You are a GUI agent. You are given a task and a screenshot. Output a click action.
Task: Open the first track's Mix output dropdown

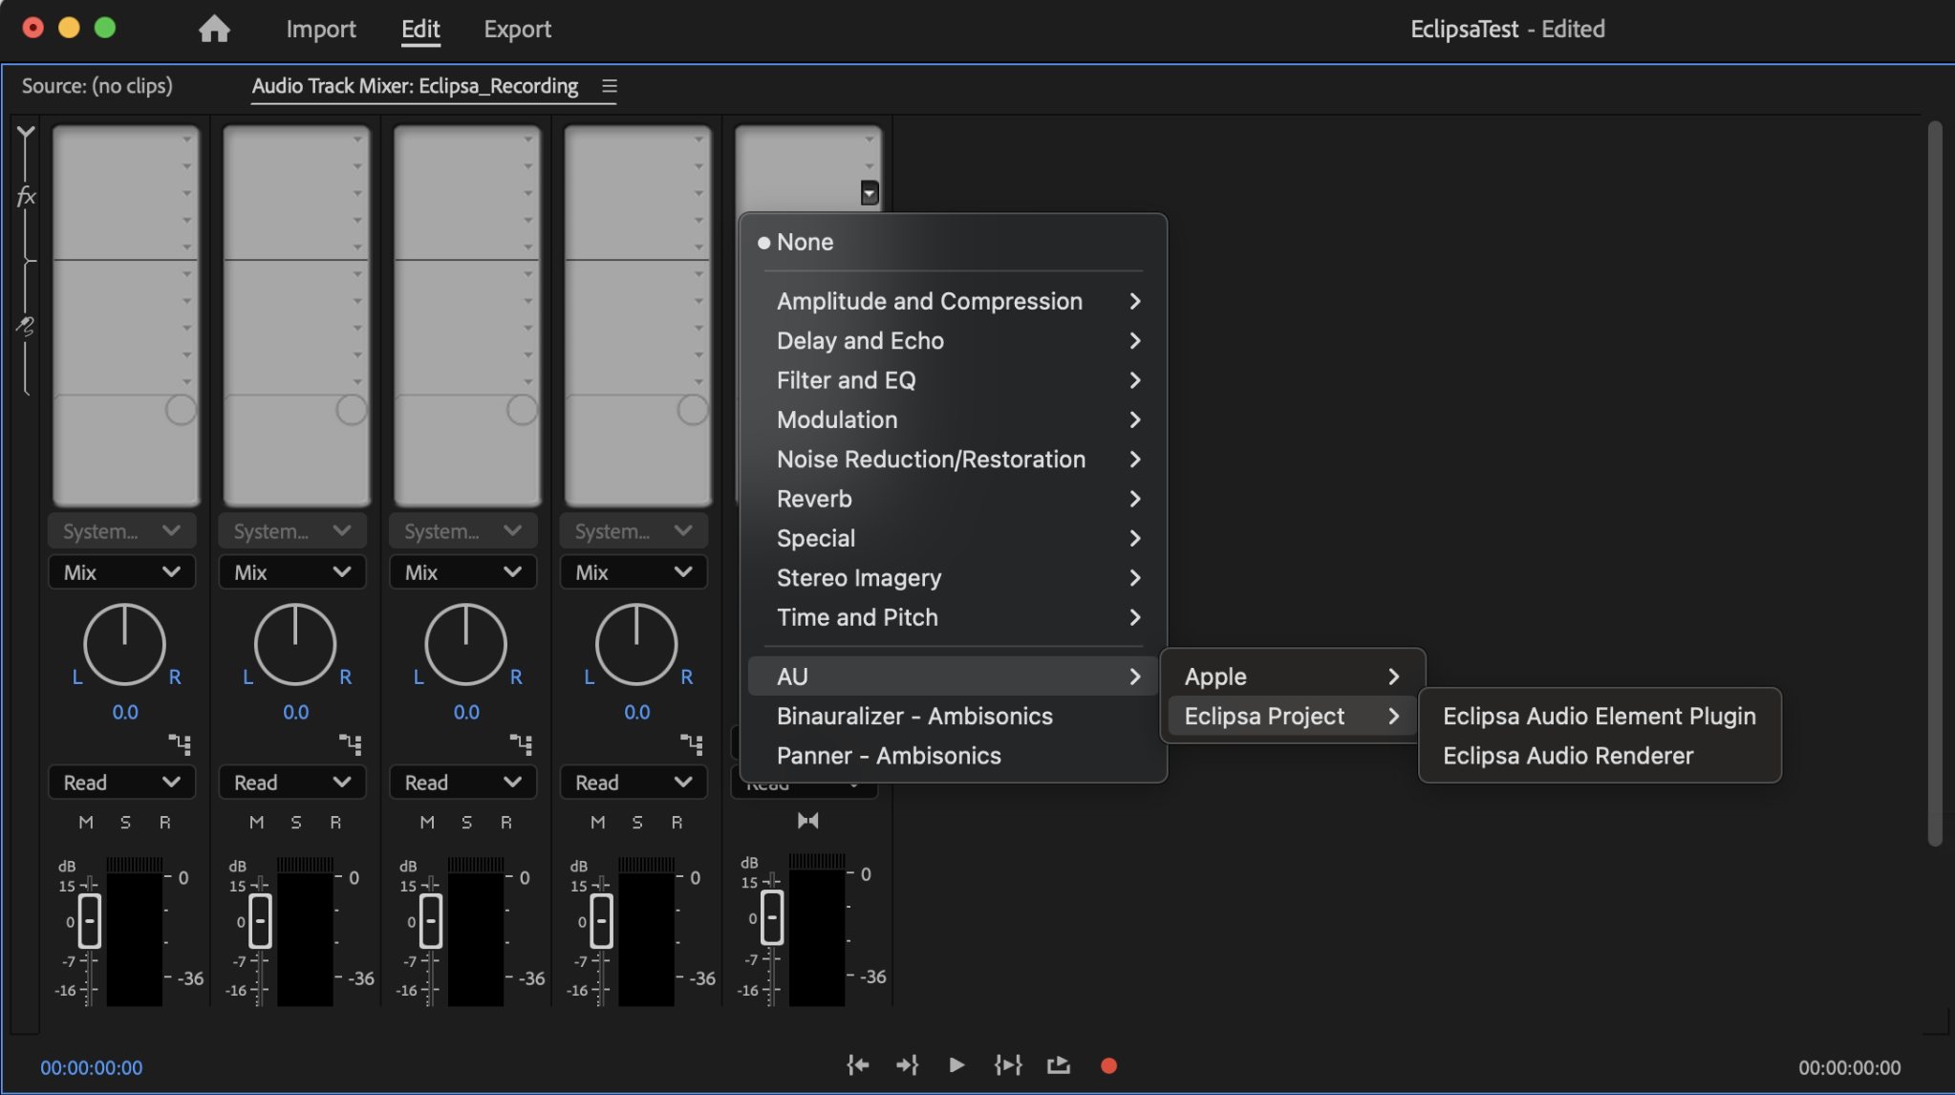click(x=121, y=572)
